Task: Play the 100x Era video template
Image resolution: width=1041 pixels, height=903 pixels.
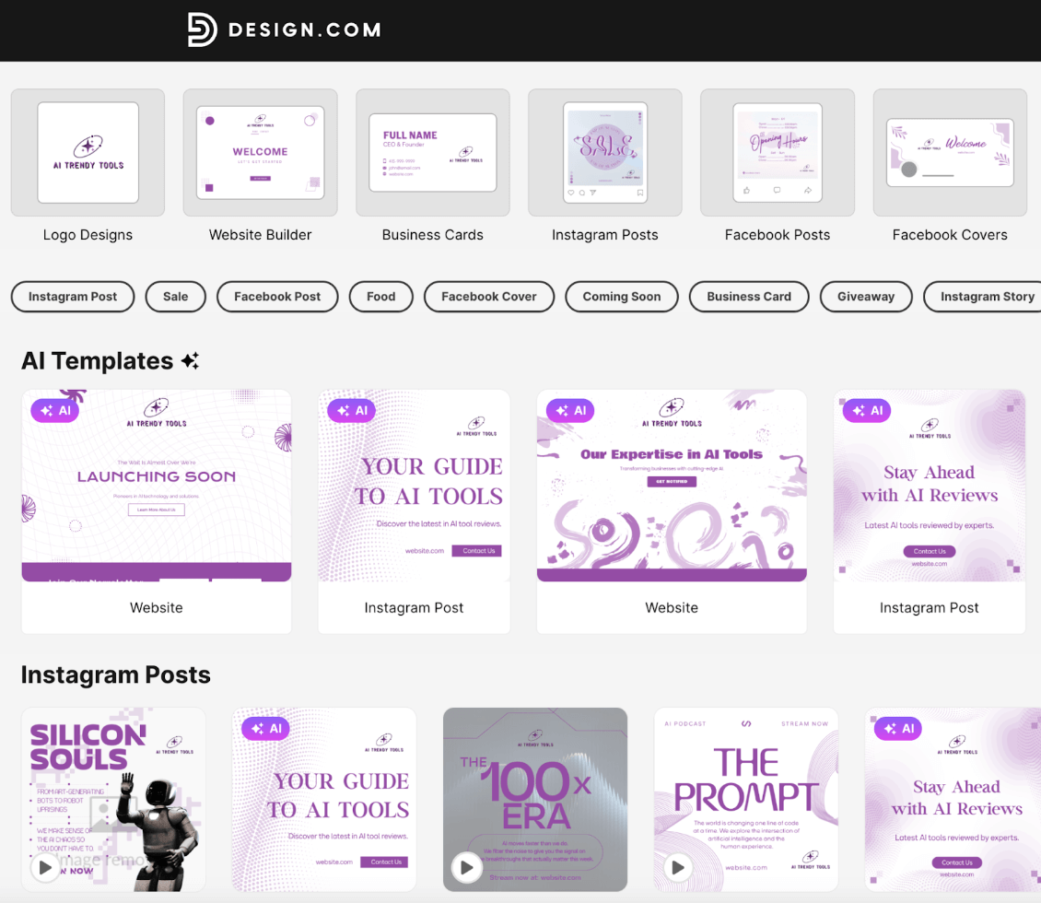Action: click(467, 867)
